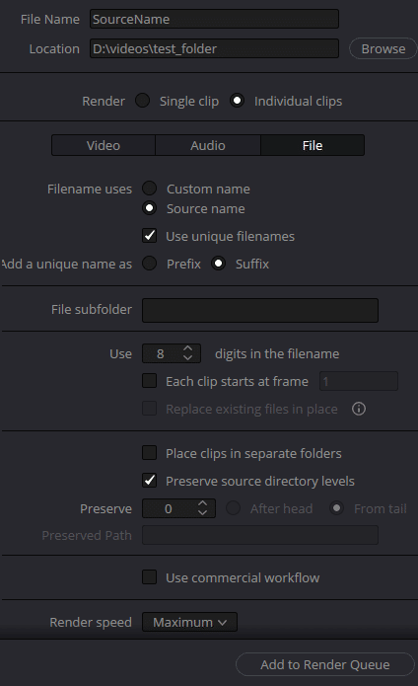The width and height of the screenshot is (418, 686).
Task: Enable Use commercial workflow
Action: (150, 577)
